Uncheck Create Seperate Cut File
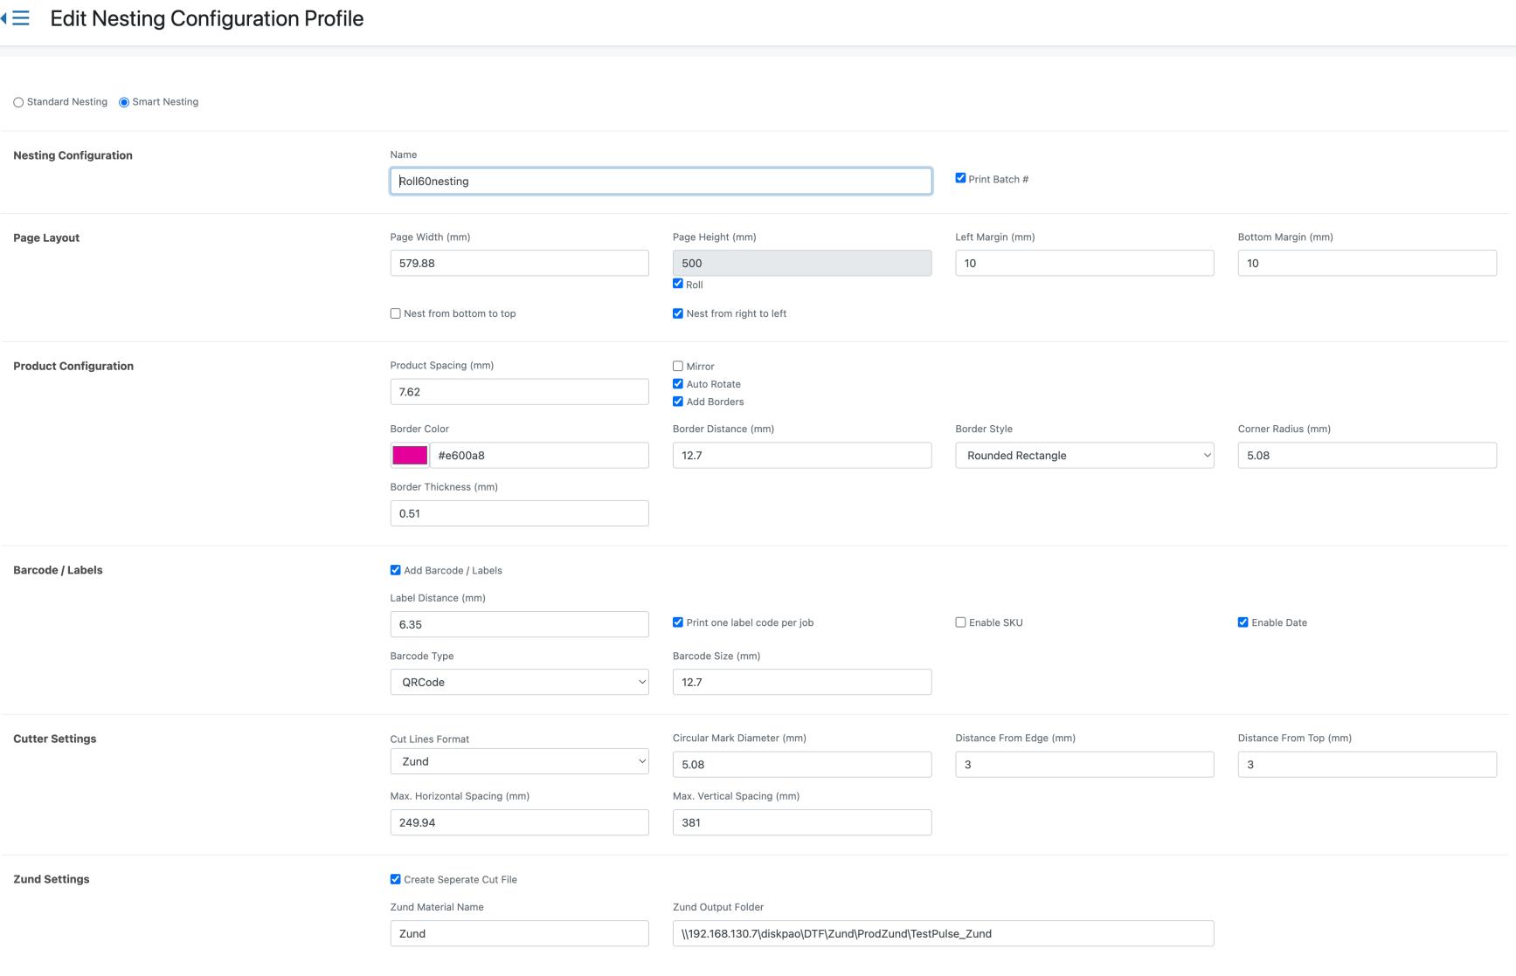1516x976 pixels. pyautogui.click(x=396, y=879)
